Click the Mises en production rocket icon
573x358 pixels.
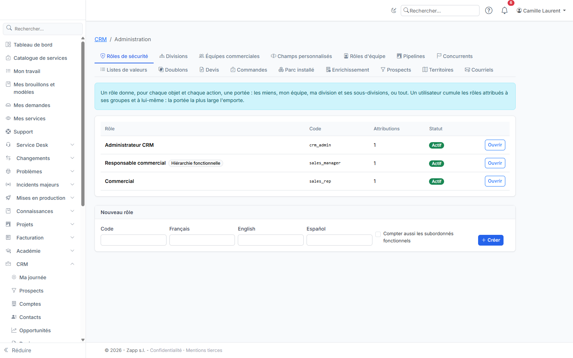(8, 198)
